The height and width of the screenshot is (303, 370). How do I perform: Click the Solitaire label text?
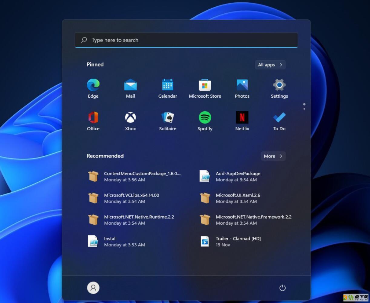[168, 129]
